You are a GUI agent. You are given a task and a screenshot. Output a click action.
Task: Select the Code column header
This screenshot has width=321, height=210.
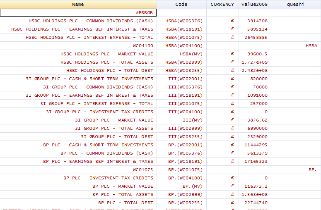coord(181,4)
